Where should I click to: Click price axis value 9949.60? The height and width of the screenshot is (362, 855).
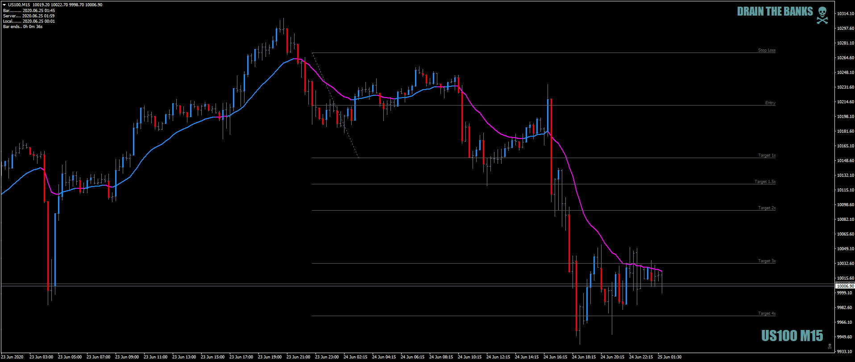pyautogui.click(x=845, y=337)
